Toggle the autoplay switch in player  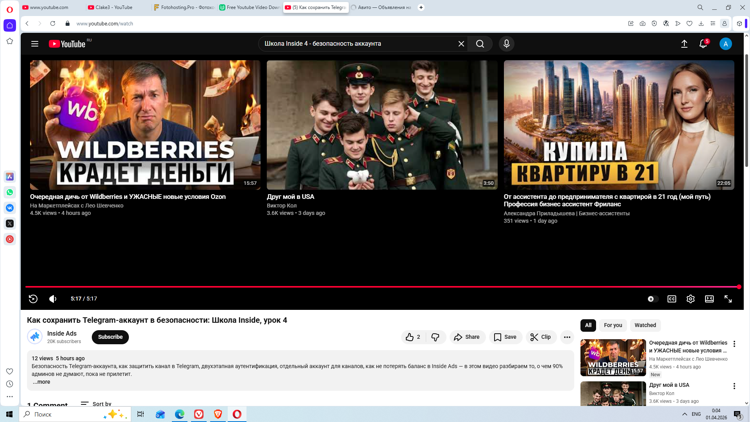pos(653,299)
